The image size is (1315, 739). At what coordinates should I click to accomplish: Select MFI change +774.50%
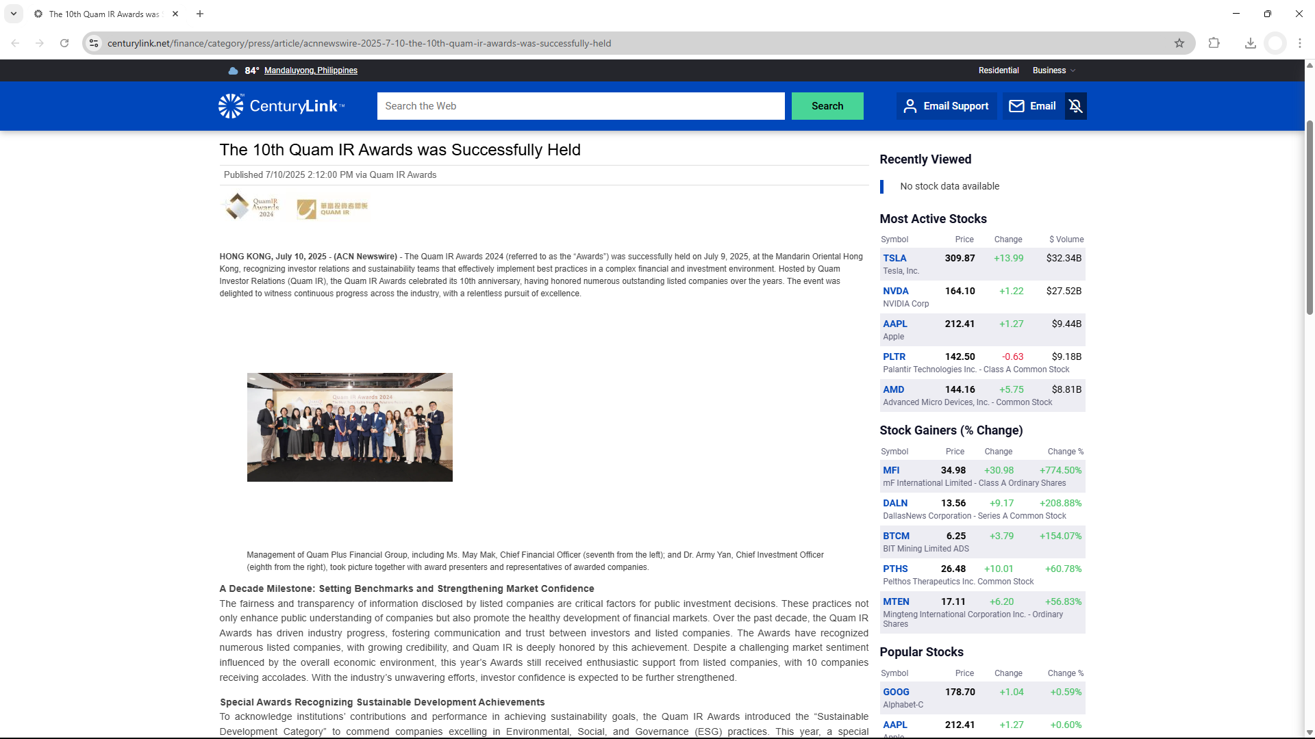[x=1060, y=470]
